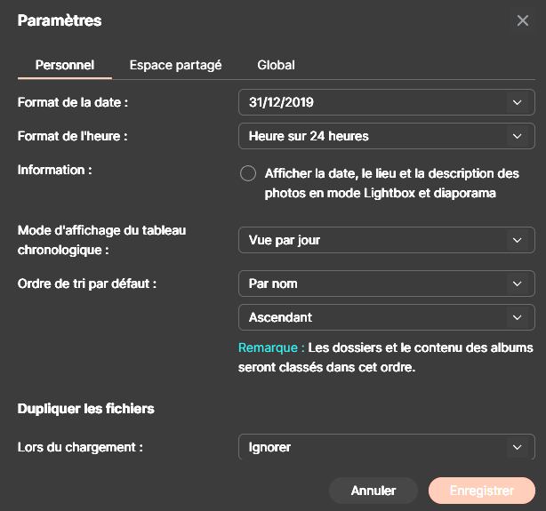Switch to the Personnel tab
Screen dimensions: 546x511
(65, 65)
